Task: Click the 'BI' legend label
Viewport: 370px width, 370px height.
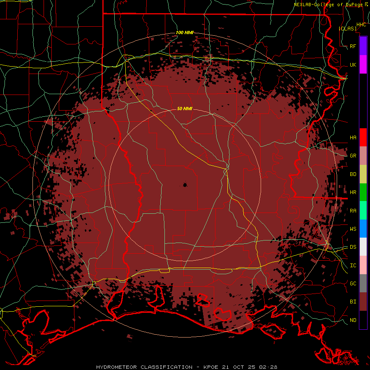Action: pos(353,302)
